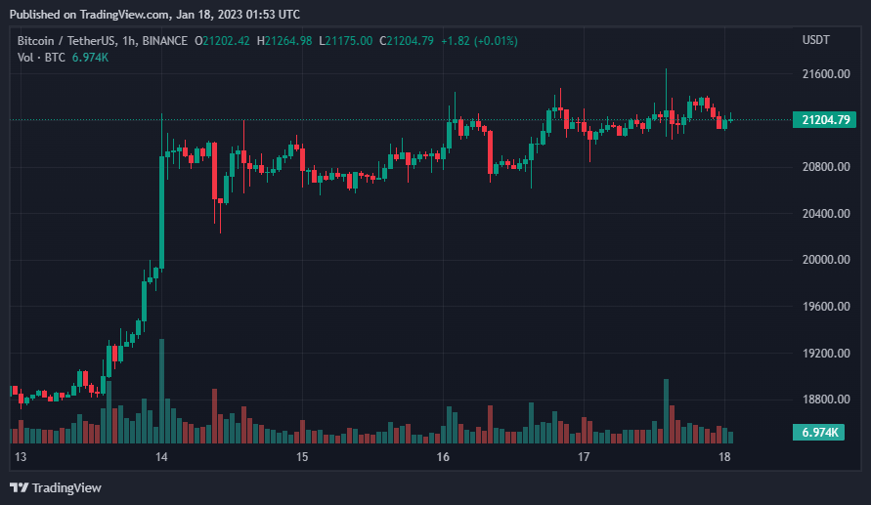Image resolution: width=871 pixels, height=505 pixels.
Task: Click the 6.974K volume value tag
Action: pyautogui.click(x=818, y=433)
